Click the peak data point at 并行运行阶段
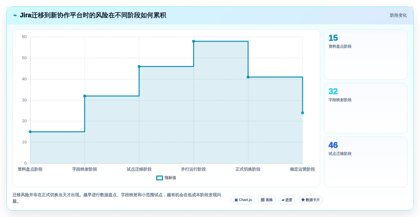 click(193, 41)
